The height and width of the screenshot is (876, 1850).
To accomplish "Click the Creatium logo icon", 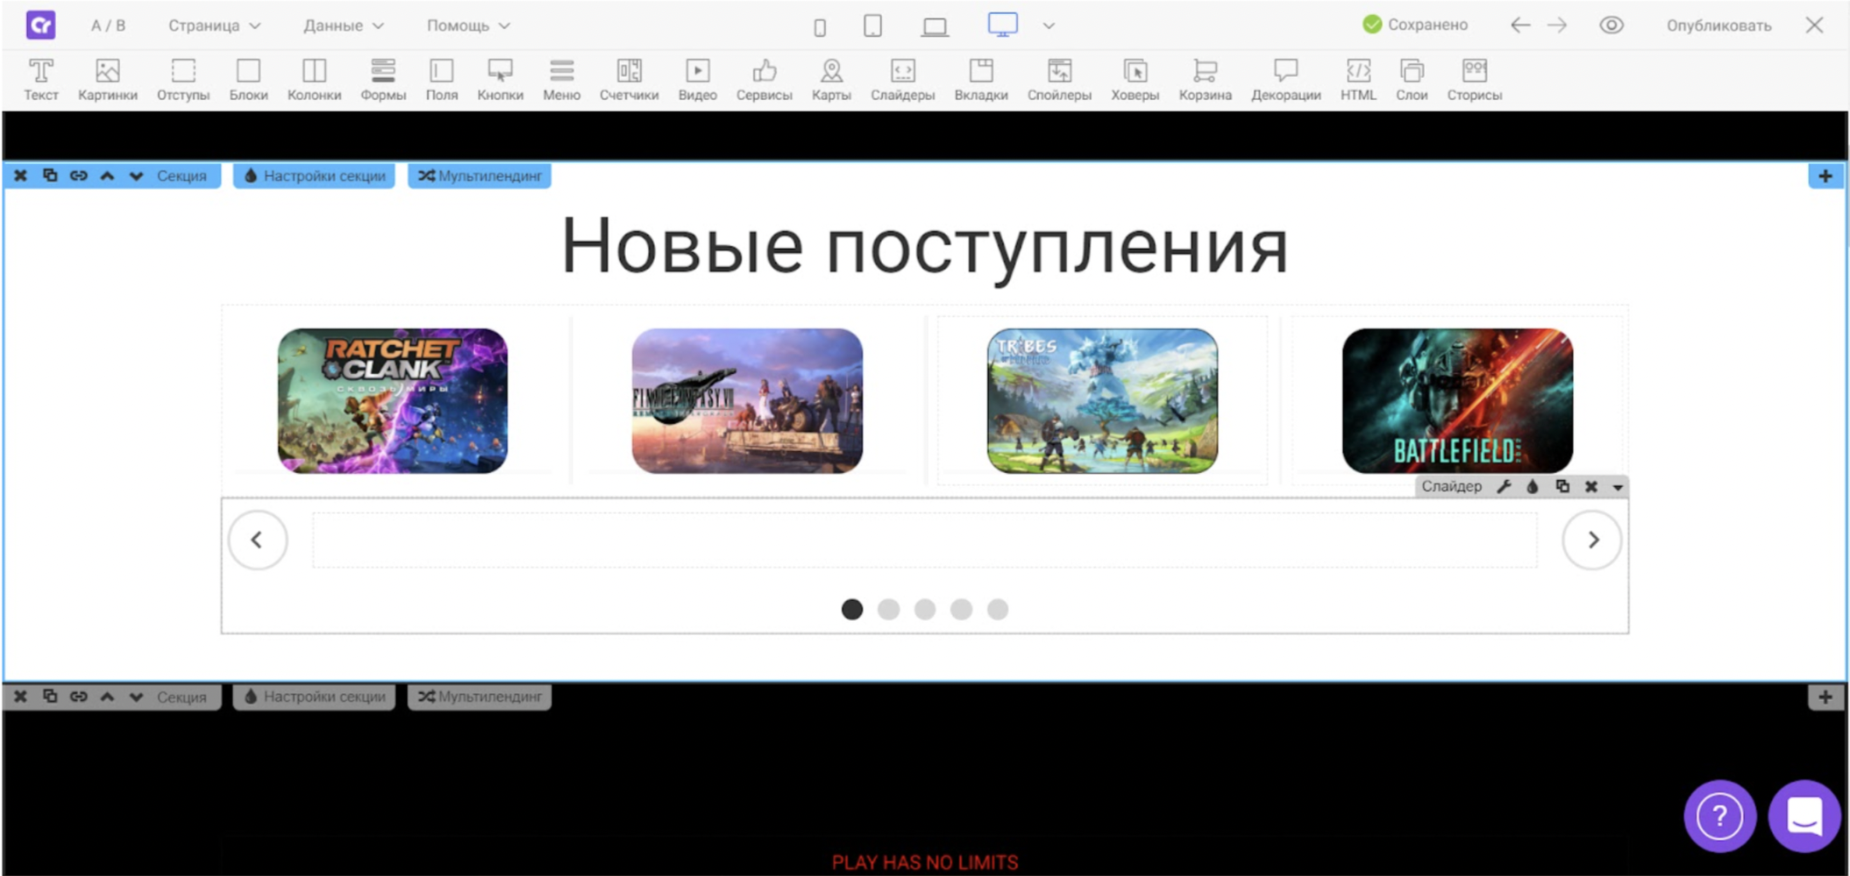I will (40, 25).
